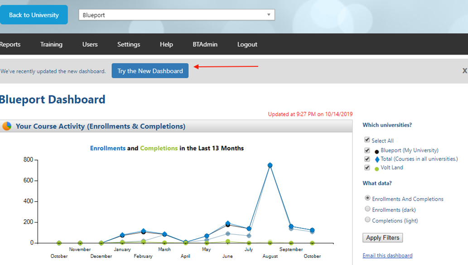
Task: Click the Apply Filters button
Action: click(383, 237)
